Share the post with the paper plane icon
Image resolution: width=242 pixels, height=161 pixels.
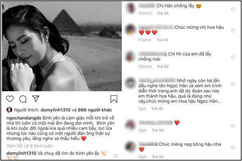(36, 98)
